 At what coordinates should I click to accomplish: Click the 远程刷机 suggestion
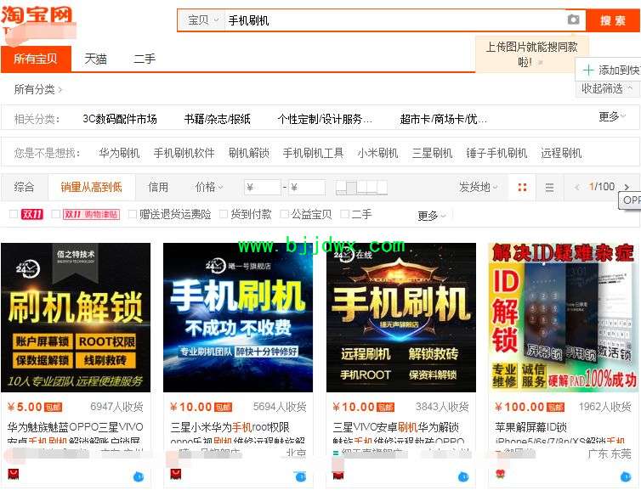coord(561,153)
